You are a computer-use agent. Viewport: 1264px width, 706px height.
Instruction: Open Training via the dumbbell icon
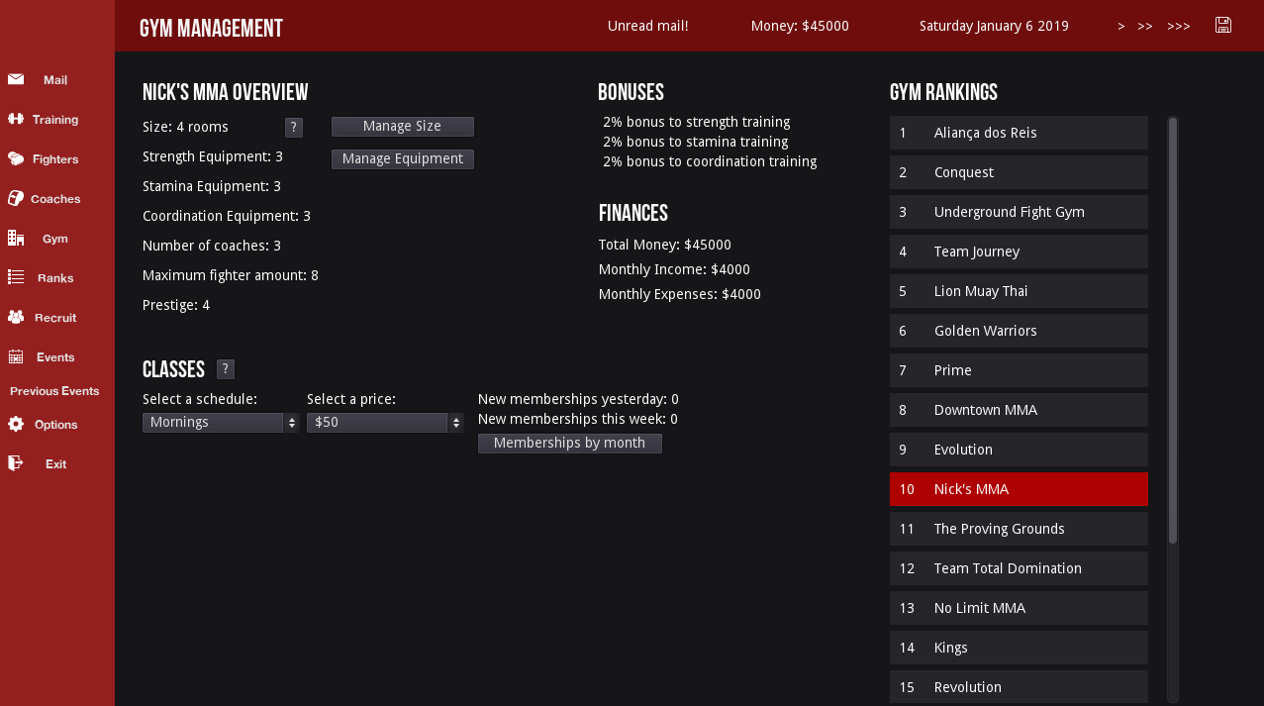tap(16, 119)
